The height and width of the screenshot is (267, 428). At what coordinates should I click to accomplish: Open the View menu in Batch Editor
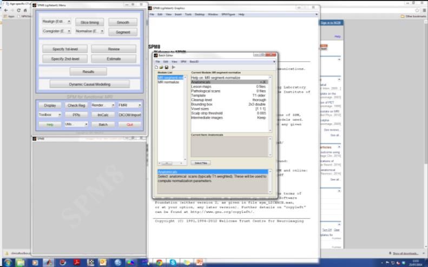tap(174, 62)
